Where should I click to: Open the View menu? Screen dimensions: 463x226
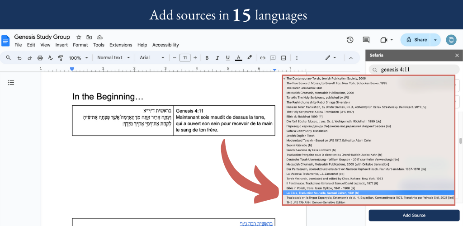45,45
